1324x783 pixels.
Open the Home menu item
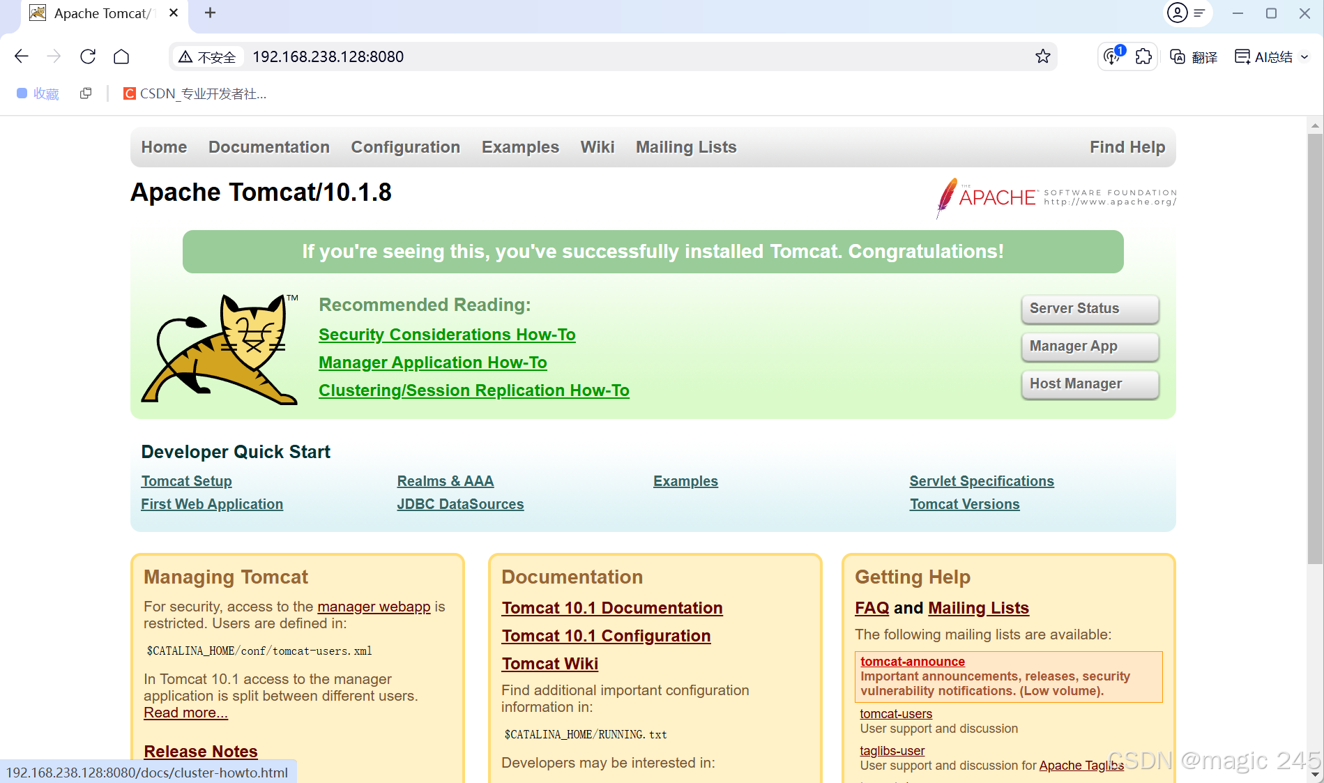pos(165,147)
